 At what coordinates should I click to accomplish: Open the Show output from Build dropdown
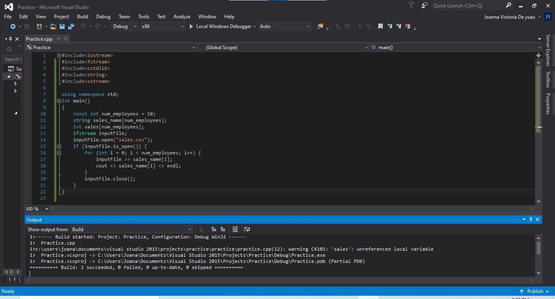tap(131, 230)
